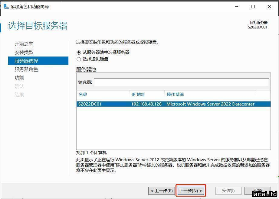This screenshot has height=199, width=279.
Task: Select the S2022DC01 server row
Action: [90, 104]
